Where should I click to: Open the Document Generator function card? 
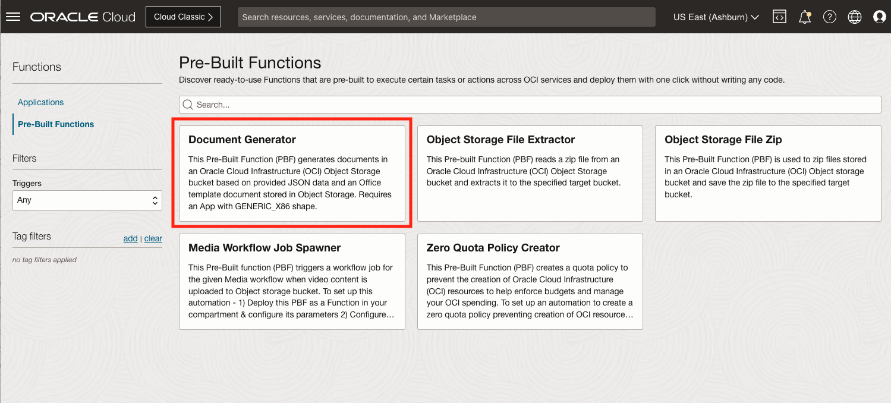292,174
